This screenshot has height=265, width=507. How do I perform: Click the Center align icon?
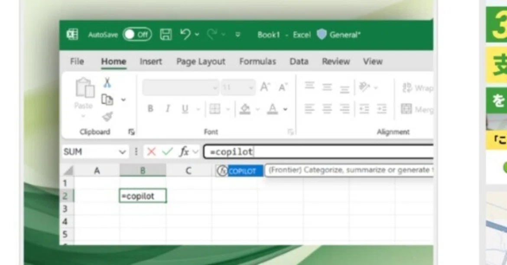pos(327,109)
